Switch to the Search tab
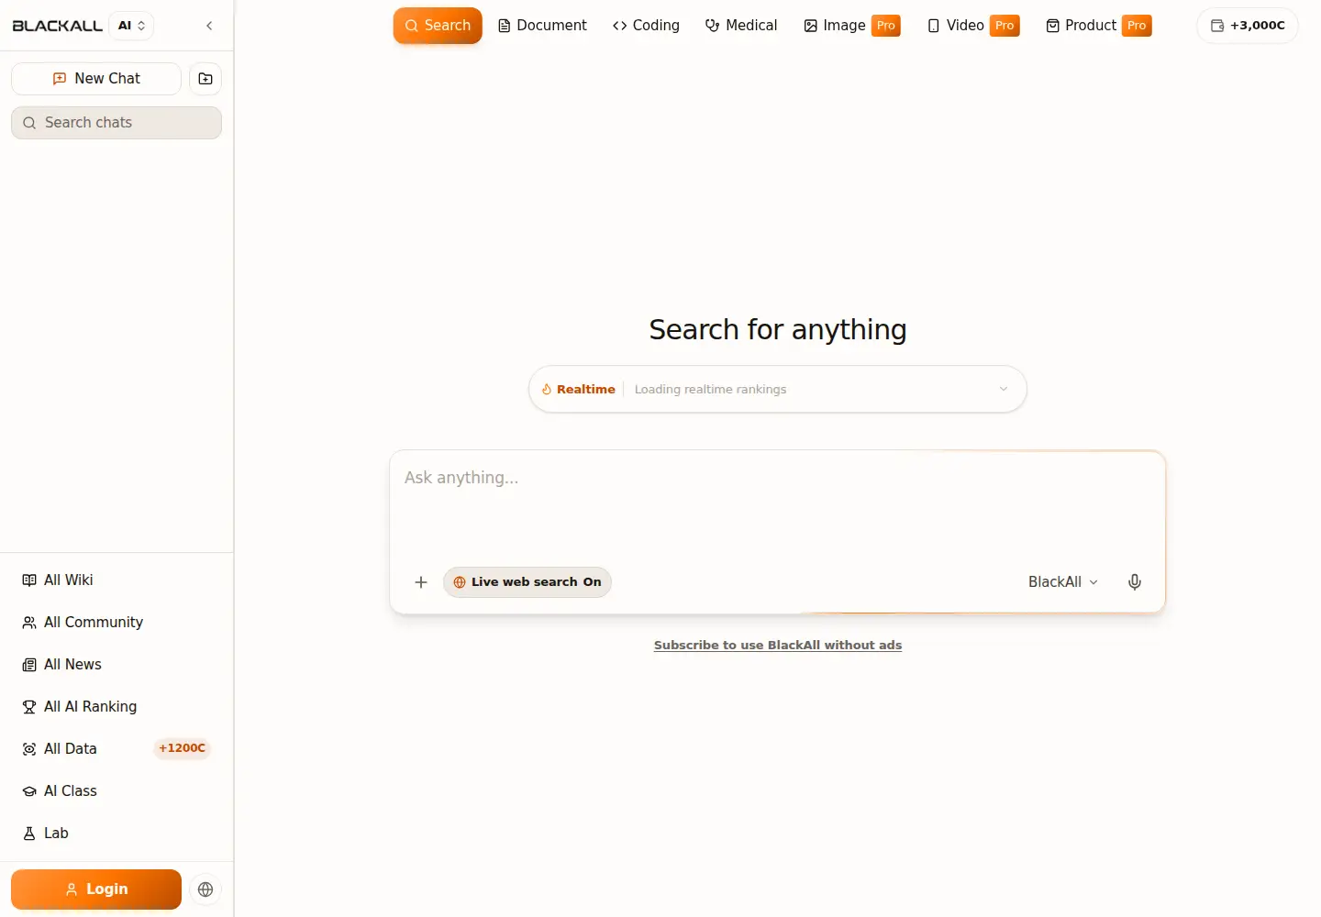Screen dimensions: 1321x917 click(438, 26)
